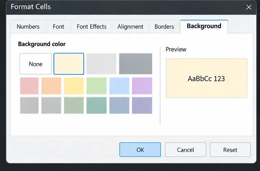This screenshot has height=171, width=260.
Task: Select the Background tab
Action: 204,26
